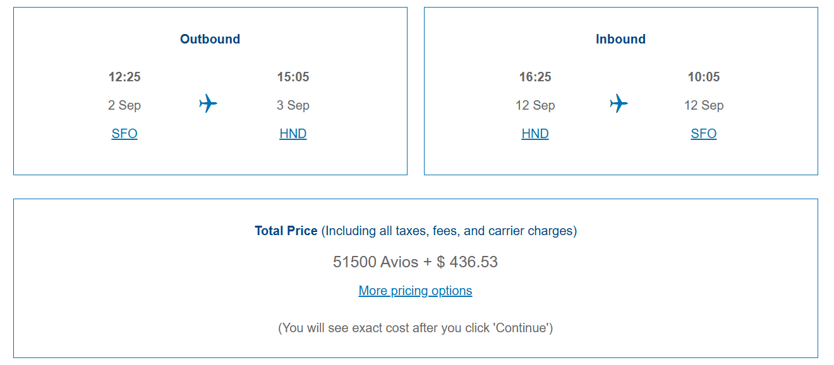Click the 51500 Avios + $ 436.53 price
The width and height of the screenshot is (834, 365).
tap(415, 262)
